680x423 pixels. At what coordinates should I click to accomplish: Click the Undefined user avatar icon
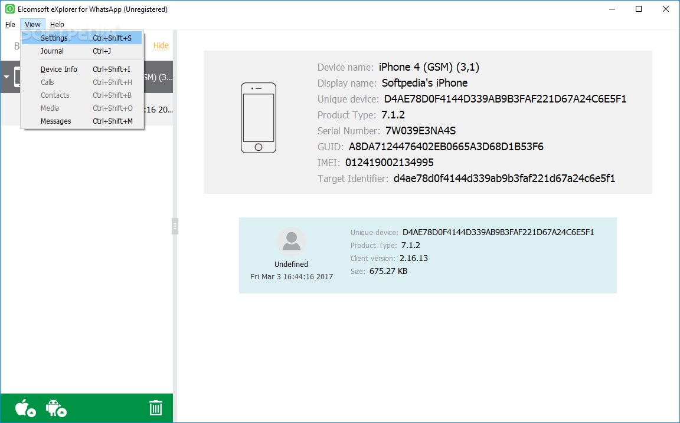coord(292,242)
